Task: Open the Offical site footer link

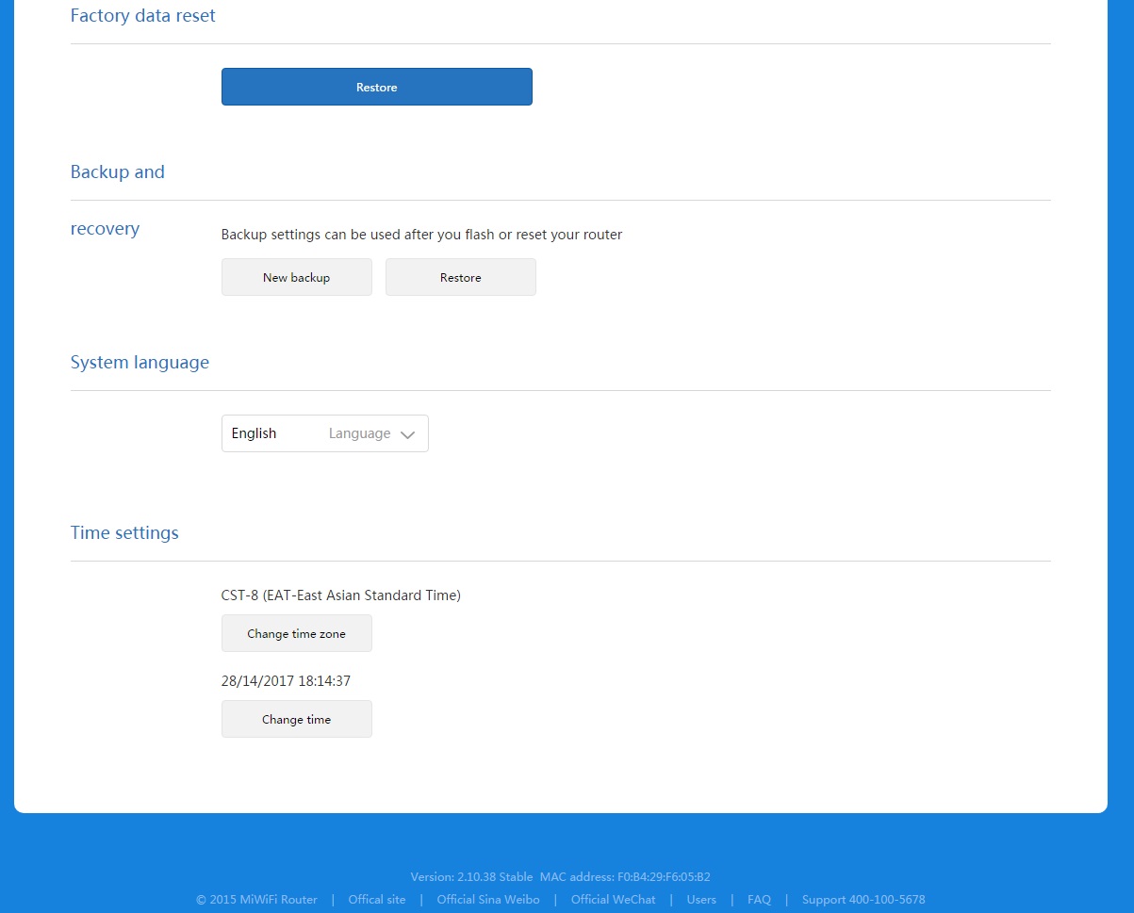Action: (x=377, y=900)
